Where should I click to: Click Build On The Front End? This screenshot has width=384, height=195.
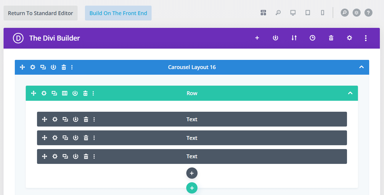click(x=118, y=13)
